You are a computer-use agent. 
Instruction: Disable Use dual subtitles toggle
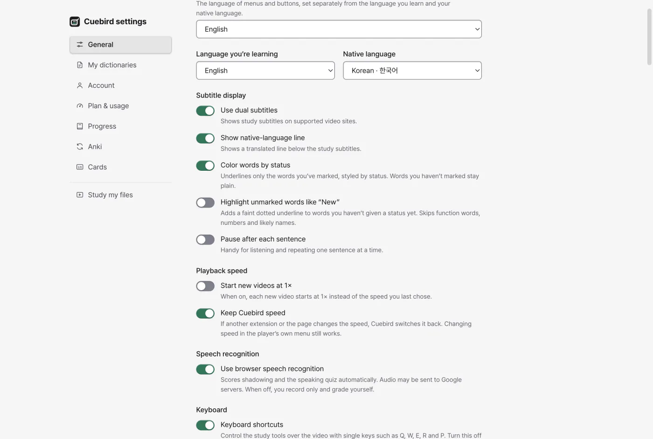pyautogui.click(x=205, y=111)
